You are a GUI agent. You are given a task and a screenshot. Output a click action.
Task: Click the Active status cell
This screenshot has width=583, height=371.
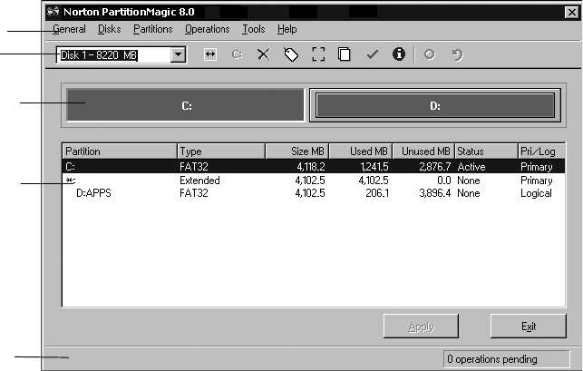(x=471, y=166)
